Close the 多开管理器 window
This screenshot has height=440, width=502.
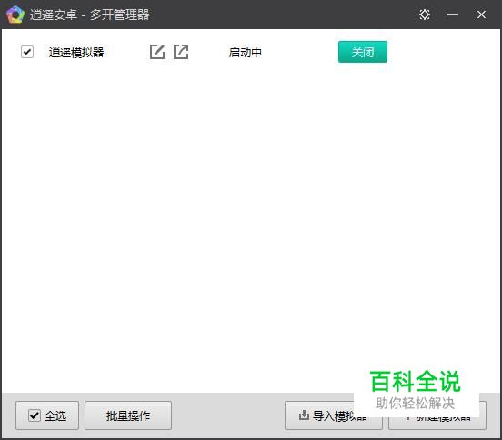click(x=481, y=15)
